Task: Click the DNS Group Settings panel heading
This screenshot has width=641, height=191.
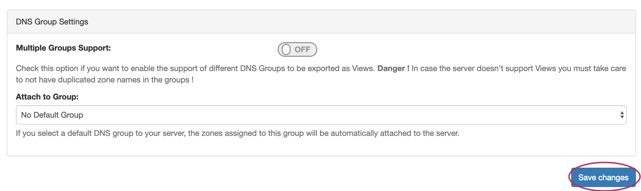Action: pyautogui.click(x=52, y=22)
